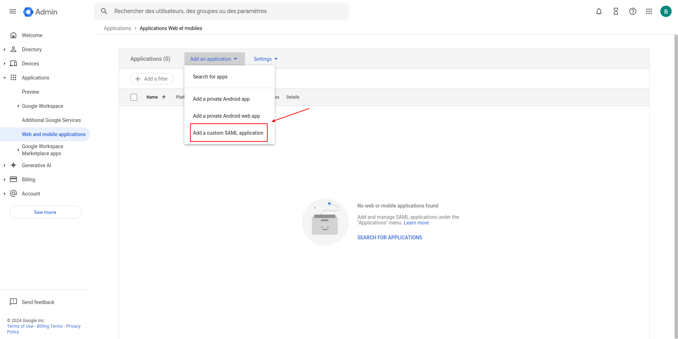Viewport: 678px width, 339px height.
Task: Select Search for apps menu entry
Action: [x=210, y=77]
